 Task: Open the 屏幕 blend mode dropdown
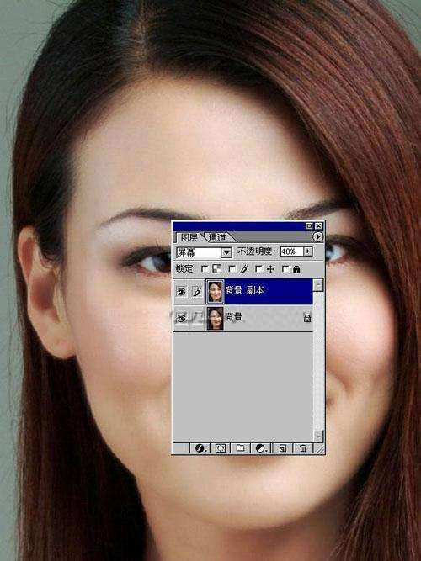point(226,252)
